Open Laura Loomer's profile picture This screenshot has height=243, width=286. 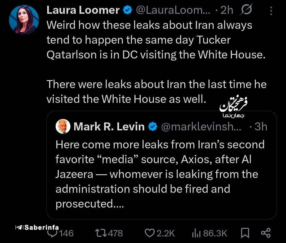[24, 20]
